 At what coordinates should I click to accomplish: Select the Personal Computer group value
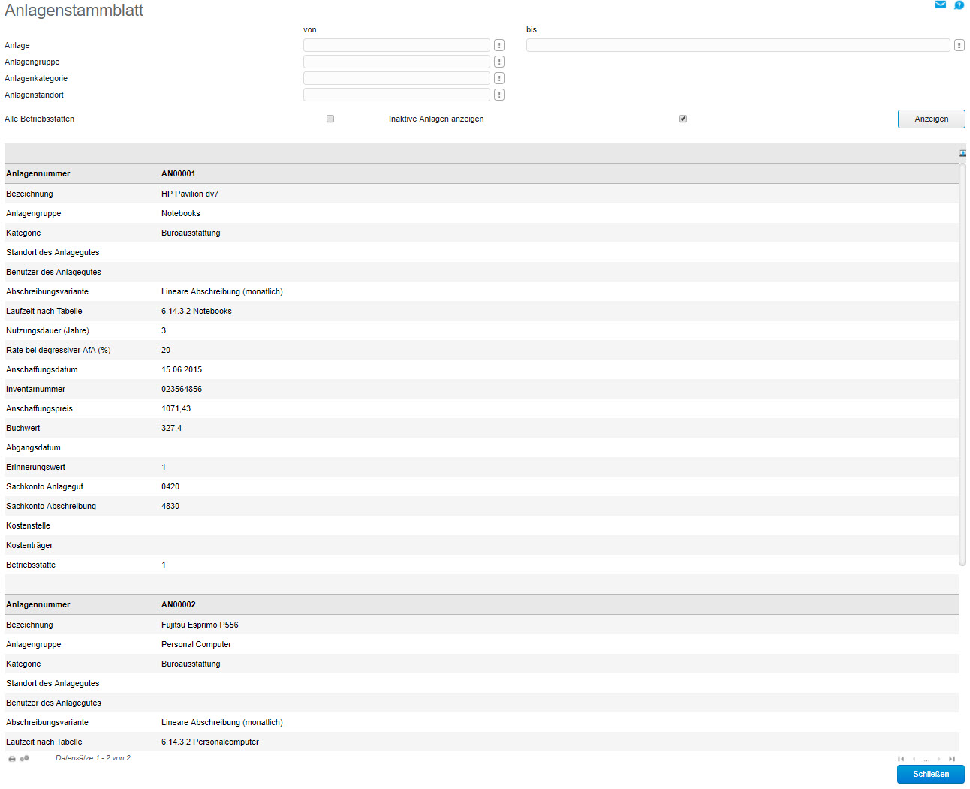[x=197, y=644]
